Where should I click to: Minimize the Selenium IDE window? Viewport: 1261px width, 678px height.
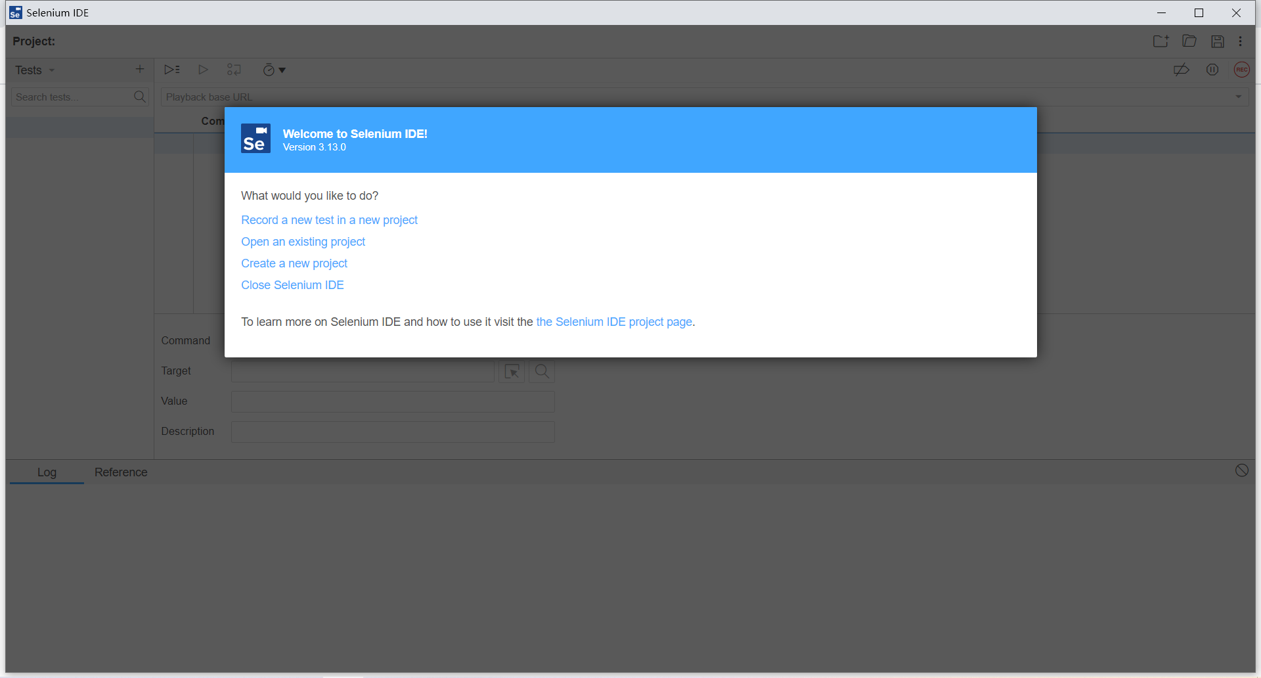pos(1161,12)
